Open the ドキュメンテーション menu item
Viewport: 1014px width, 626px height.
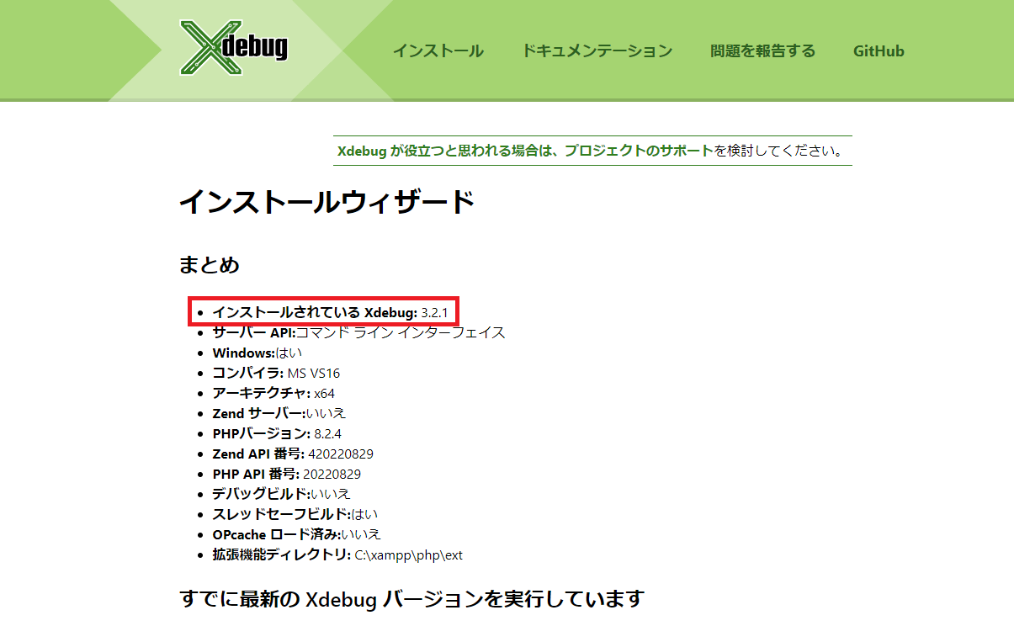(597, 50)
